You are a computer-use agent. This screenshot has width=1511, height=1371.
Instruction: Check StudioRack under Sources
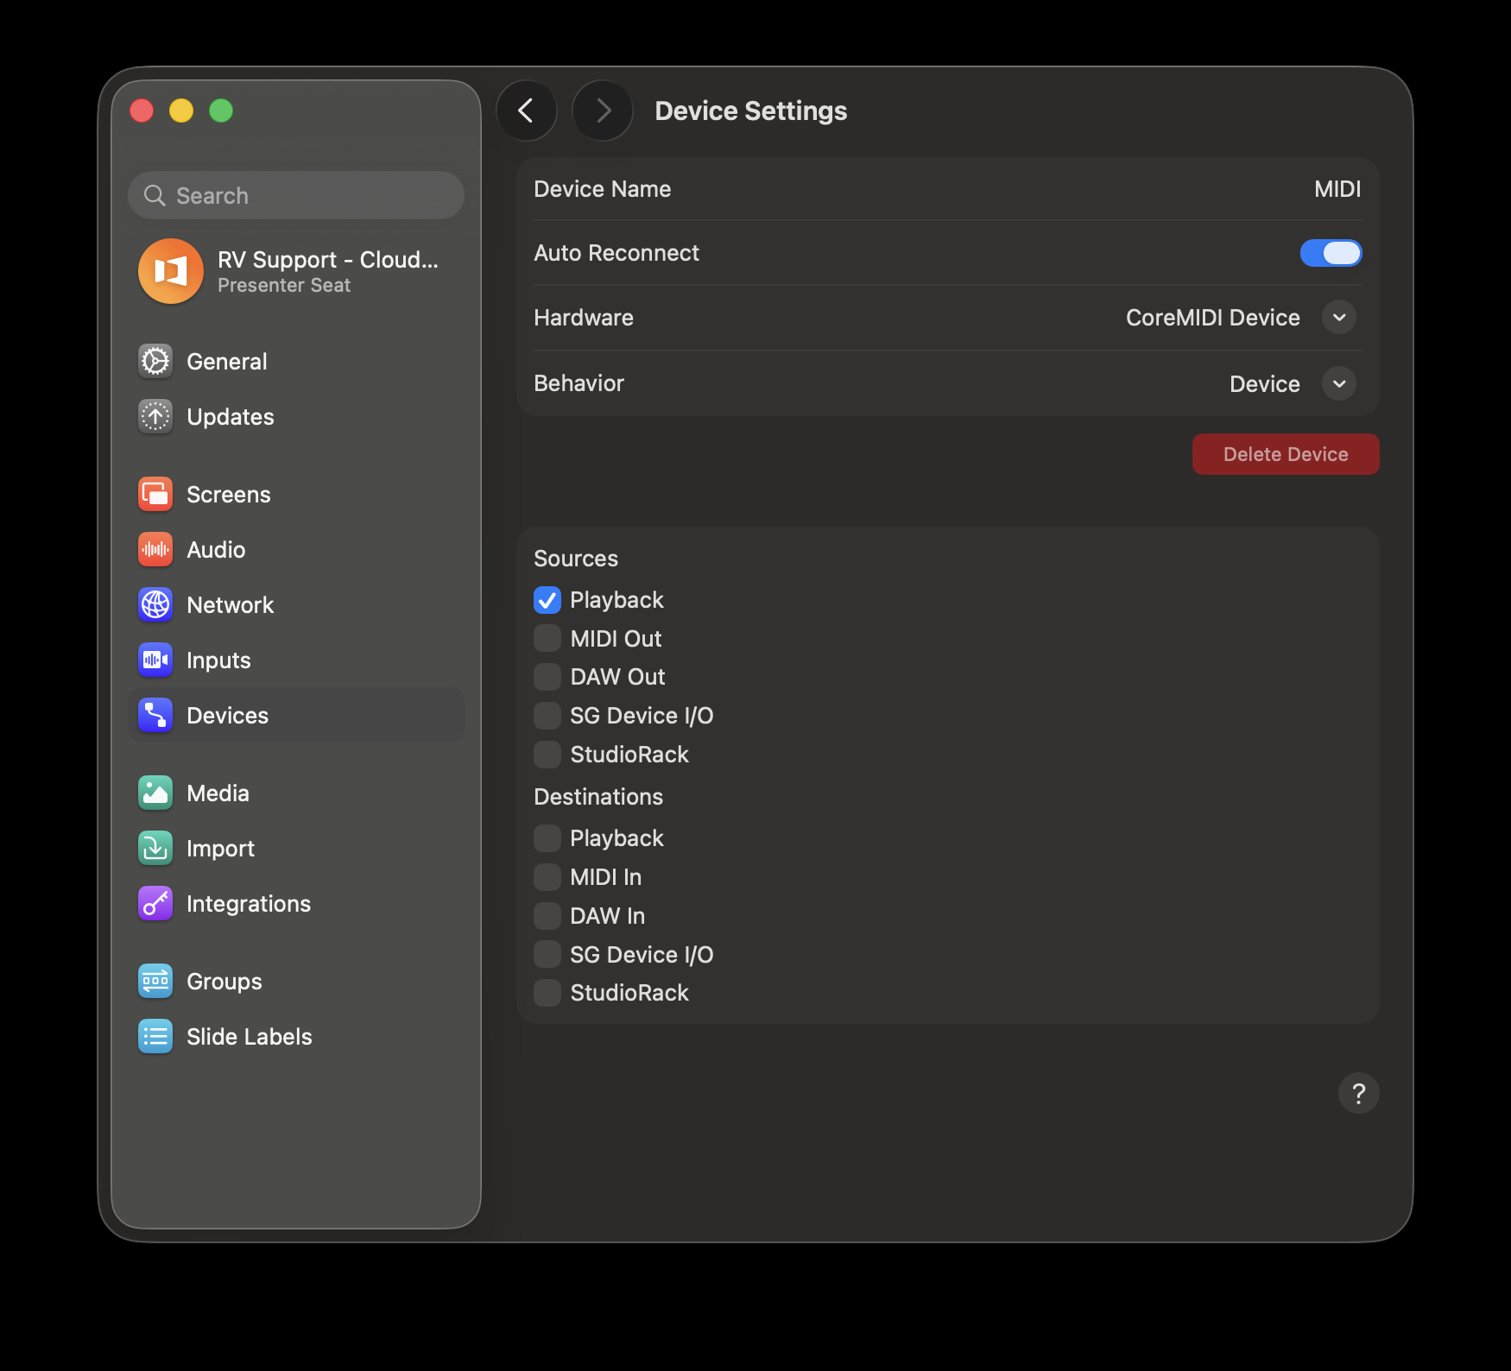click(x=547, y=754)
